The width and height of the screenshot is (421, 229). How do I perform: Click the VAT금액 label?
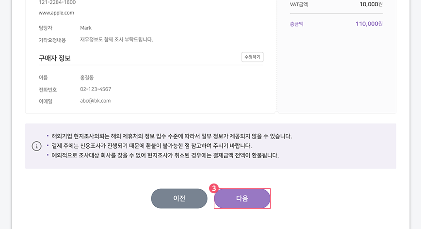pyautogui.click(x=299, y=4)
